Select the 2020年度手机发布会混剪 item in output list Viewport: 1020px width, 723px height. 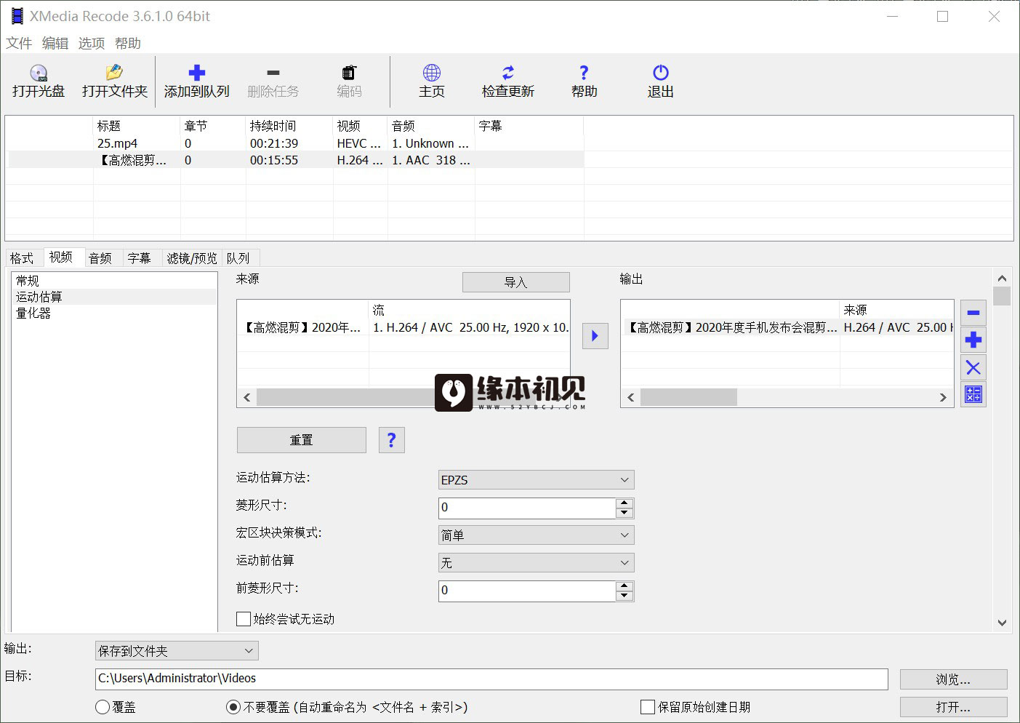[787, 327]
